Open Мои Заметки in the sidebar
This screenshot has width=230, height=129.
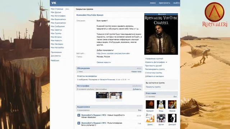[x=56, y=30]
